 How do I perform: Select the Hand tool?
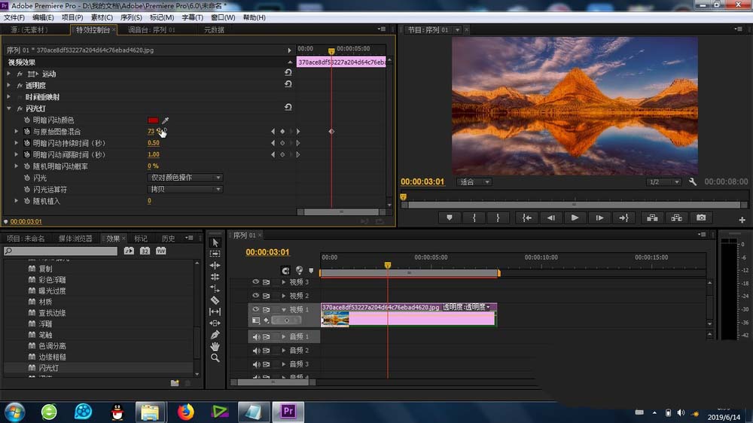215,346
